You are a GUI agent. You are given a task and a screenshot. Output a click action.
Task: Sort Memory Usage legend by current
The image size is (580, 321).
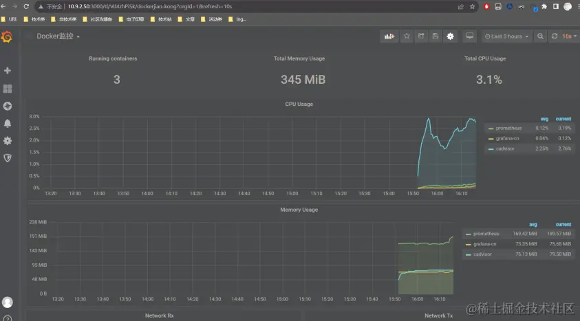tap(563, 225)
